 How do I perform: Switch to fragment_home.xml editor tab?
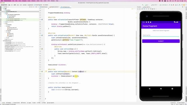pyautogui.click(x=54, y=7)
